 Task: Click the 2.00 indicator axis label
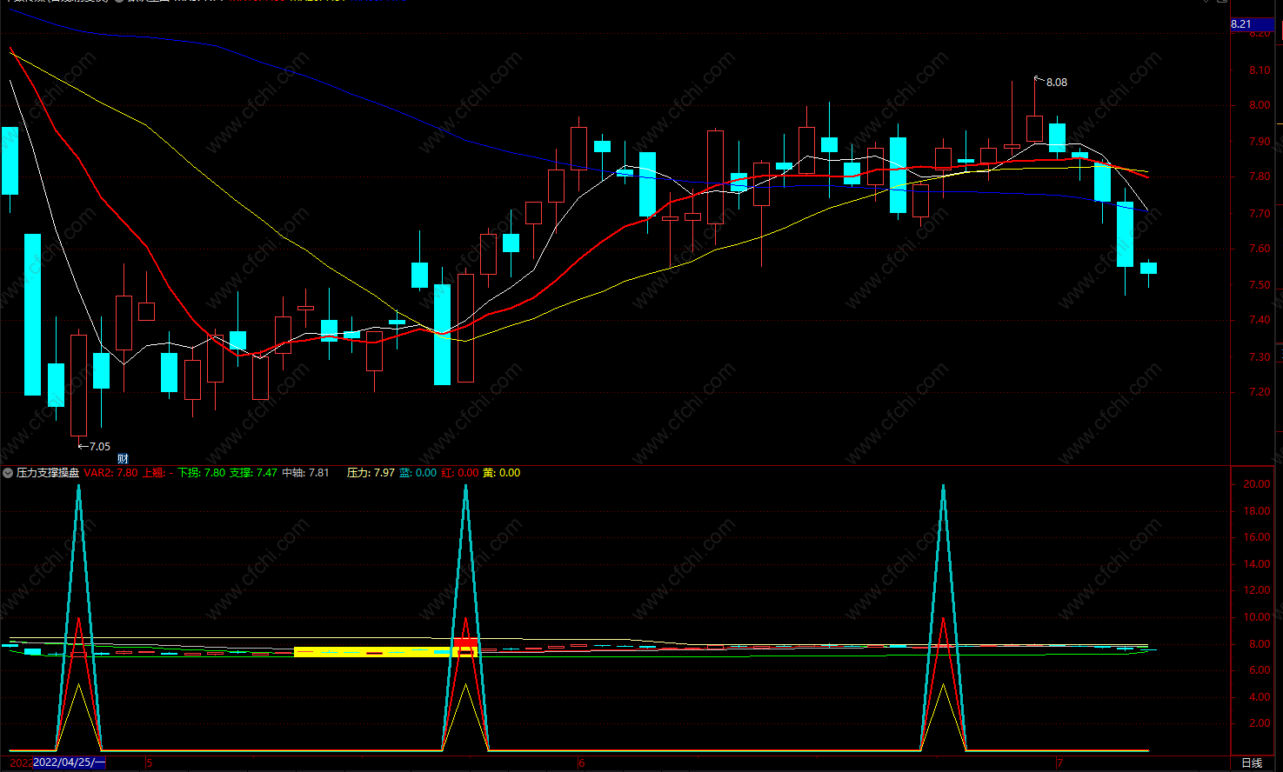[x=1259, y=723]
